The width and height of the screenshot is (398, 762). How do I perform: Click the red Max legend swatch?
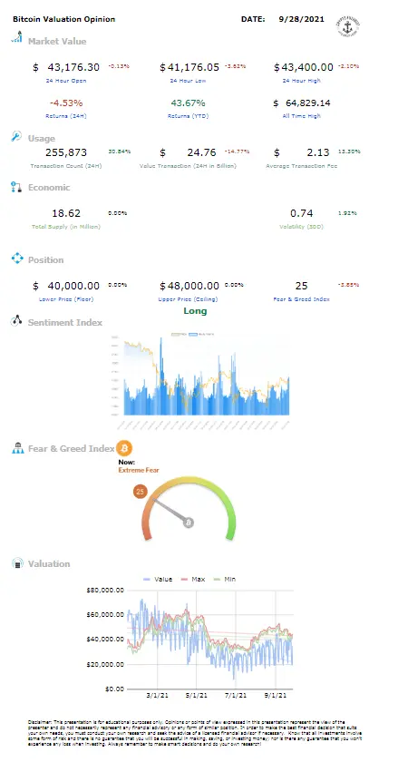coord(185,580)
